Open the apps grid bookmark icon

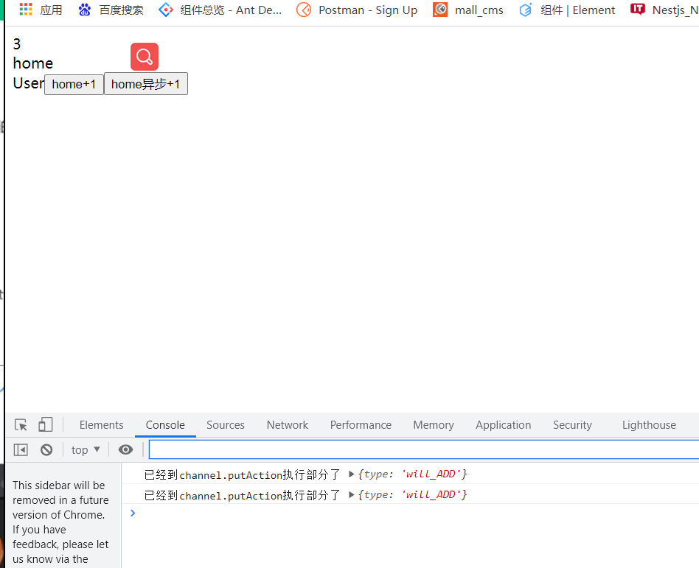(26, 10)
